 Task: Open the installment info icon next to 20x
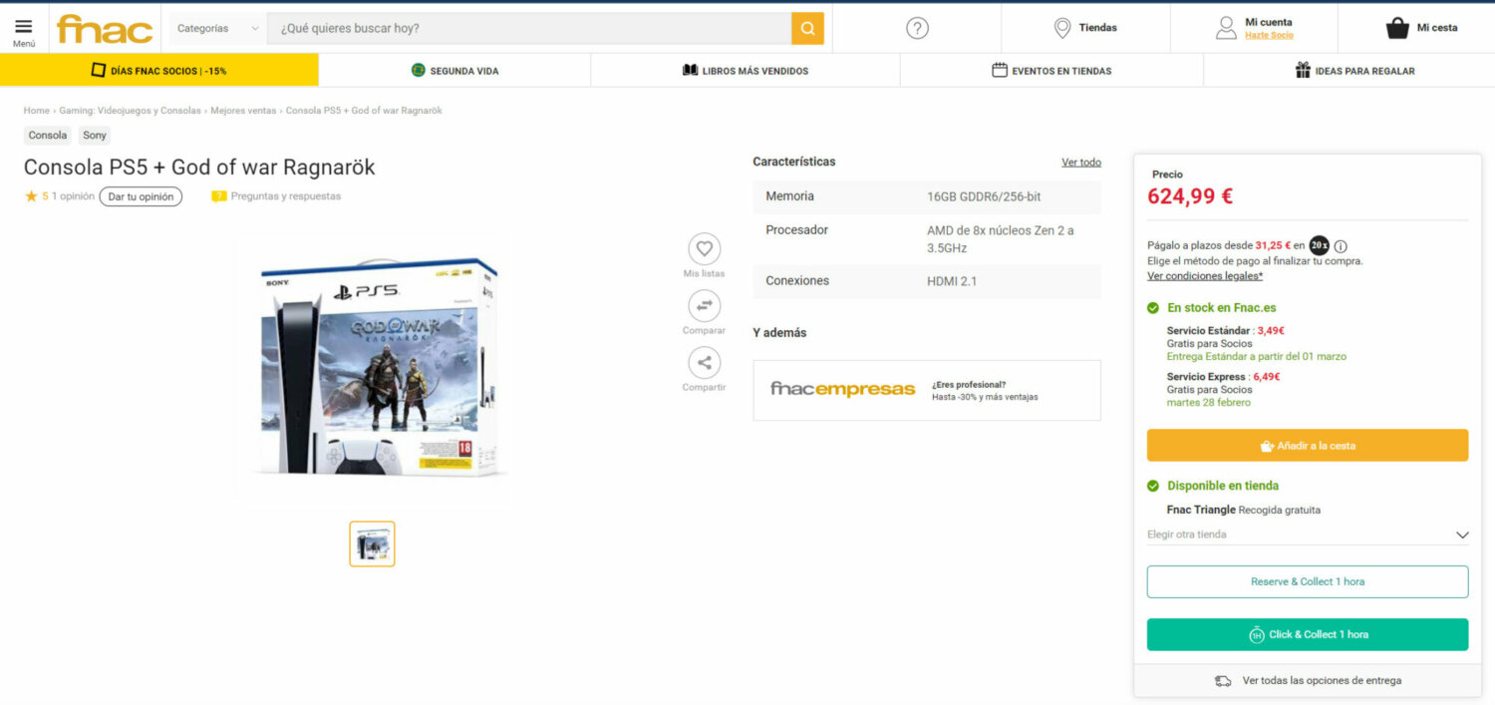pyautogui.click(x=1341, y=246)
